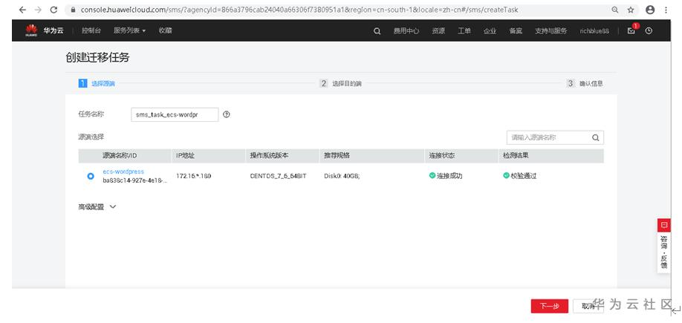
Task: Click 创建迁移任务 page title
Action: coord(97,57)
